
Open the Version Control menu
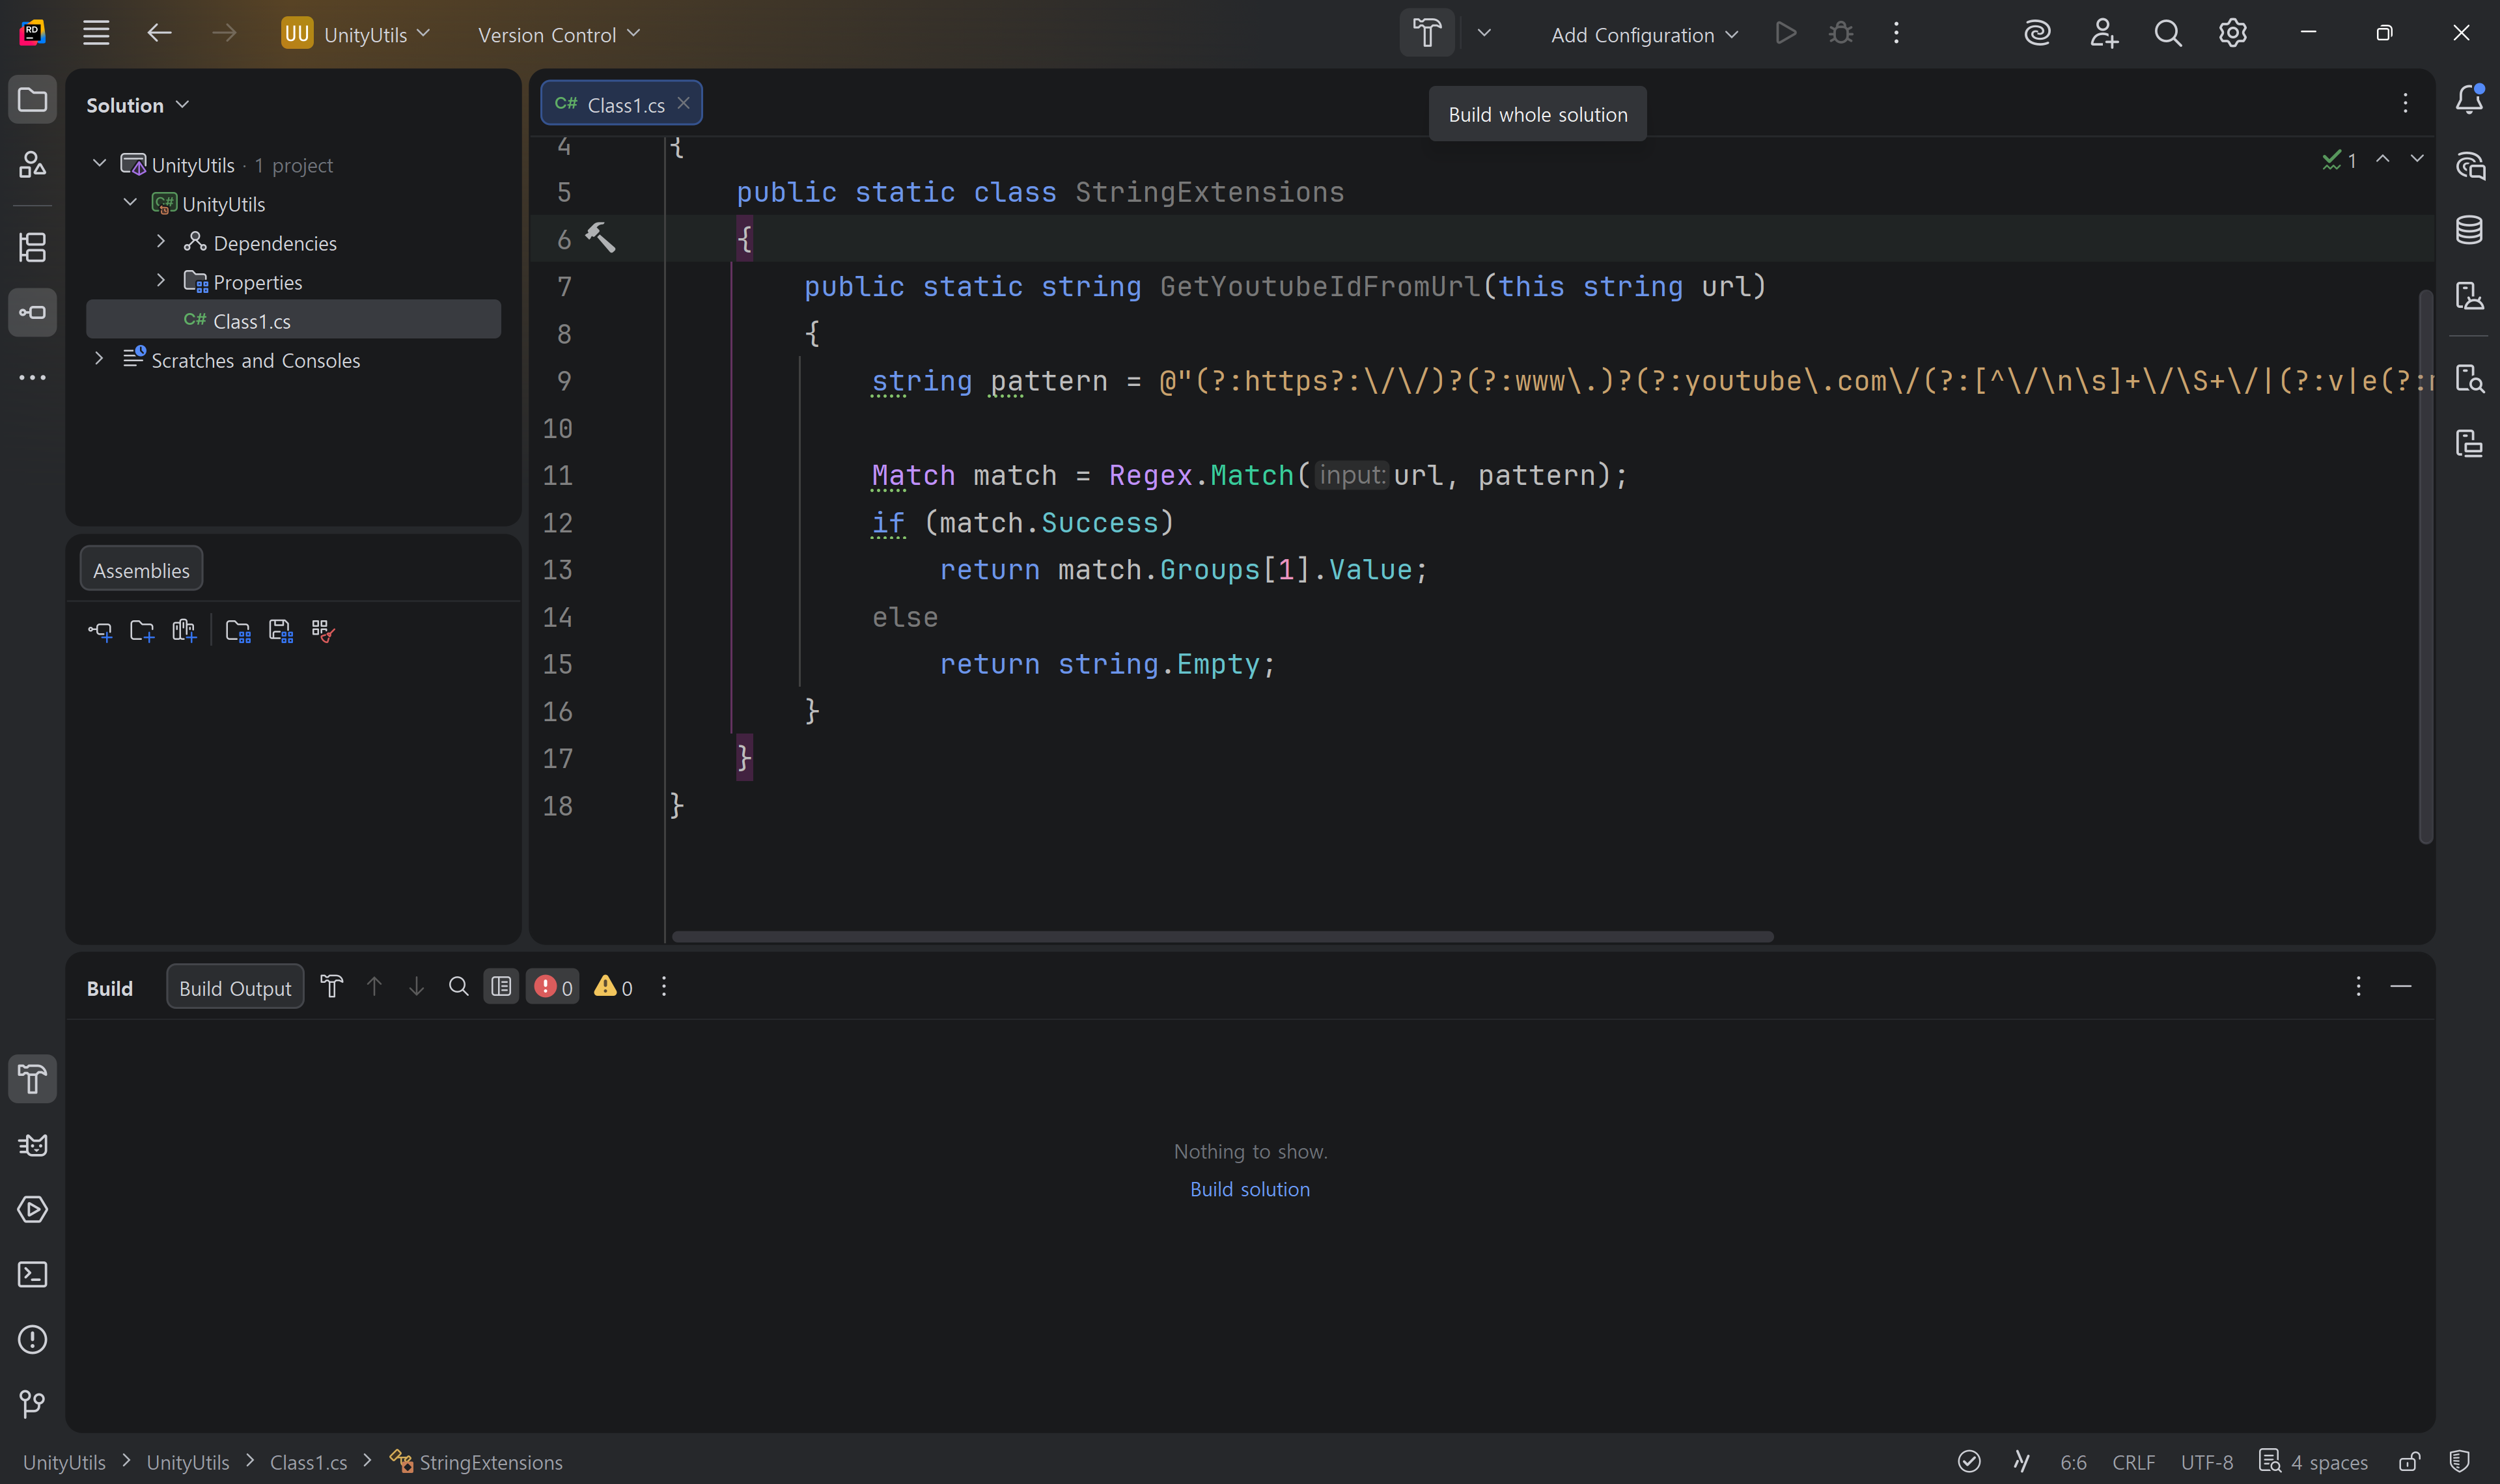(559, 34)
